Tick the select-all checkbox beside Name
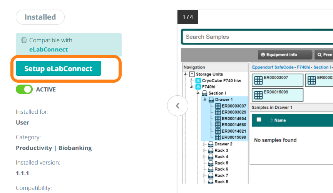Viewport: 333px width, 193px height. click(259, 120)
